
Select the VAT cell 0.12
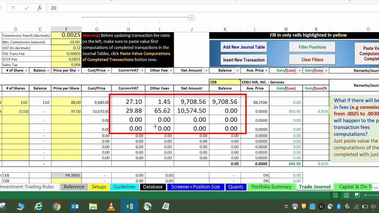66,48
